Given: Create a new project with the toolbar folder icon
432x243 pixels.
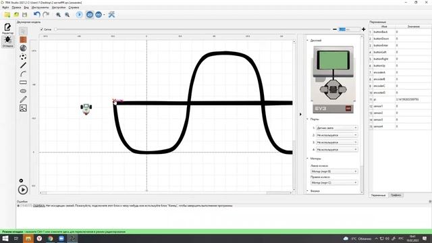Looking at the screenshot, I should (7, 15).
